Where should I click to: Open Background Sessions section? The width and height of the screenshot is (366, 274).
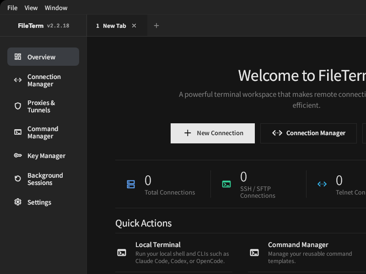tap(43, 179)
